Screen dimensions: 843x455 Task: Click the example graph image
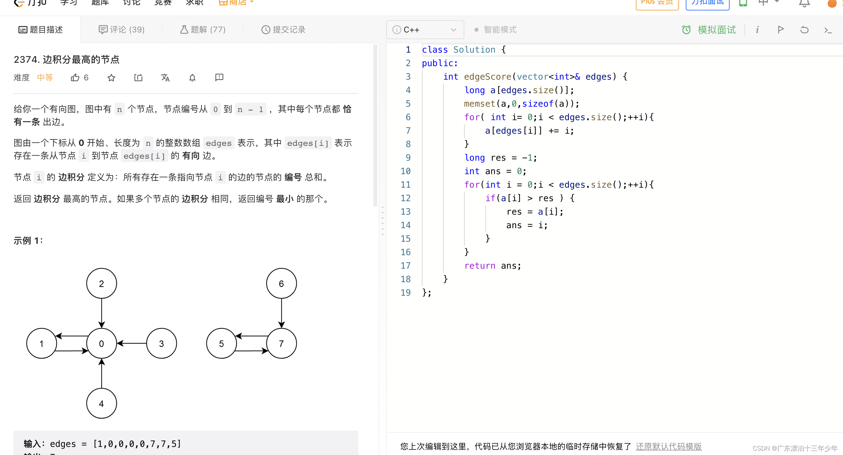click(161, 343)
